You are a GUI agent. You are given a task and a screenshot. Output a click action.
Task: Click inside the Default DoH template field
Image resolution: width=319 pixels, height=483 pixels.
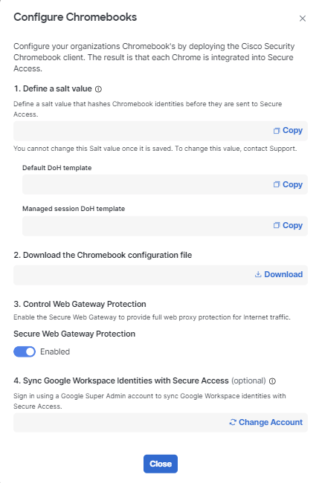tap(146, 184)
